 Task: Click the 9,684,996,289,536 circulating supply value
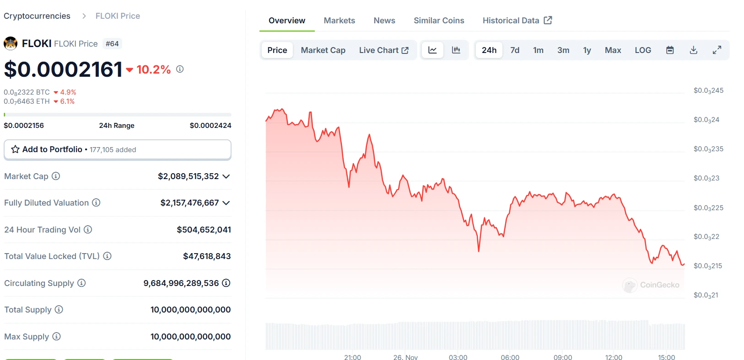coord(181,283)
